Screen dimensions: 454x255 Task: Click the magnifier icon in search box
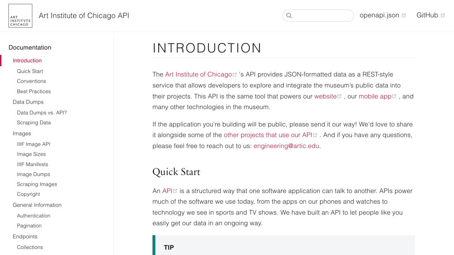tap(289, 15)
